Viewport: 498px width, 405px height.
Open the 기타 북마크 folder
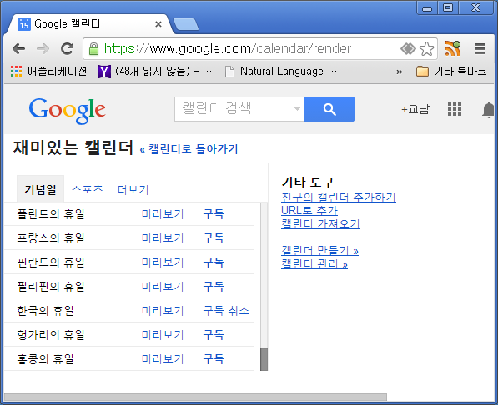[x=451, y=72]
